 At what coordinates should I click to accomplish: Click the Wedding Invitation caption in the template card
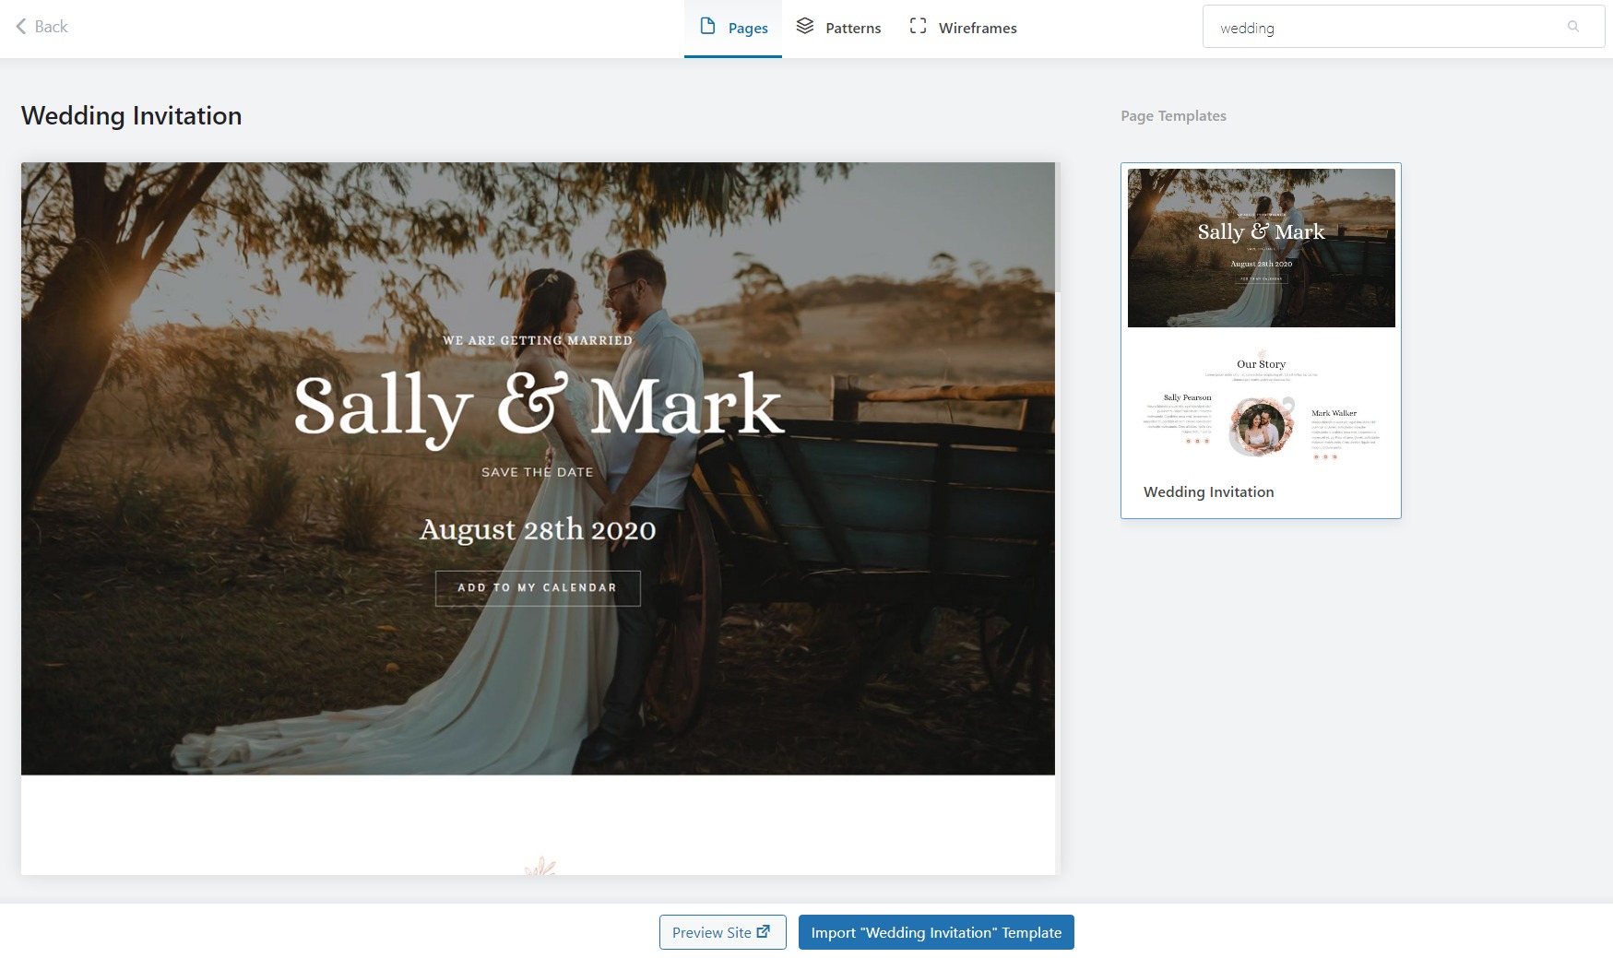[1208, 492]
